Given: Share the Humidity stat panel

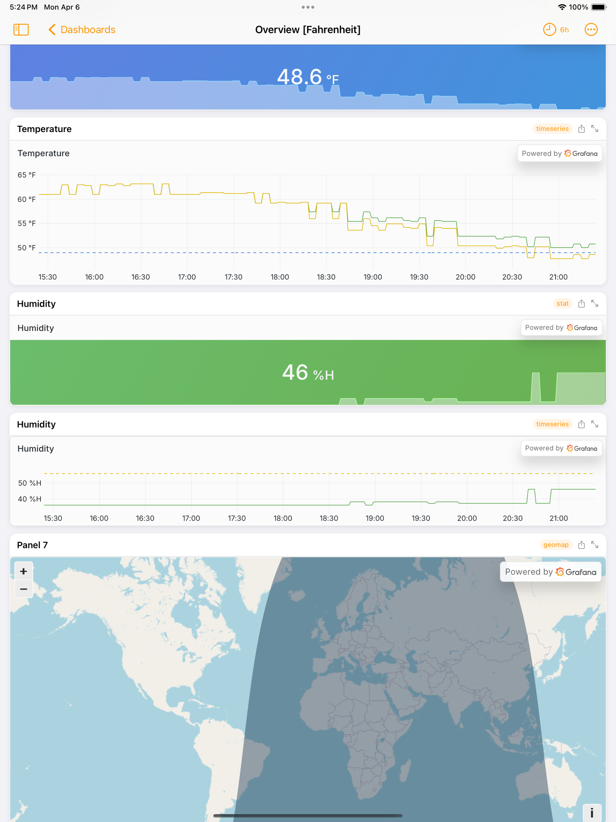Looking at the screenshot, I should click(581, 304).
